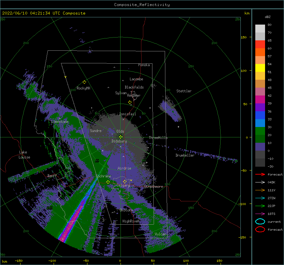Click the Drumheller label
The image size is (284, 265).
[185, 155]
